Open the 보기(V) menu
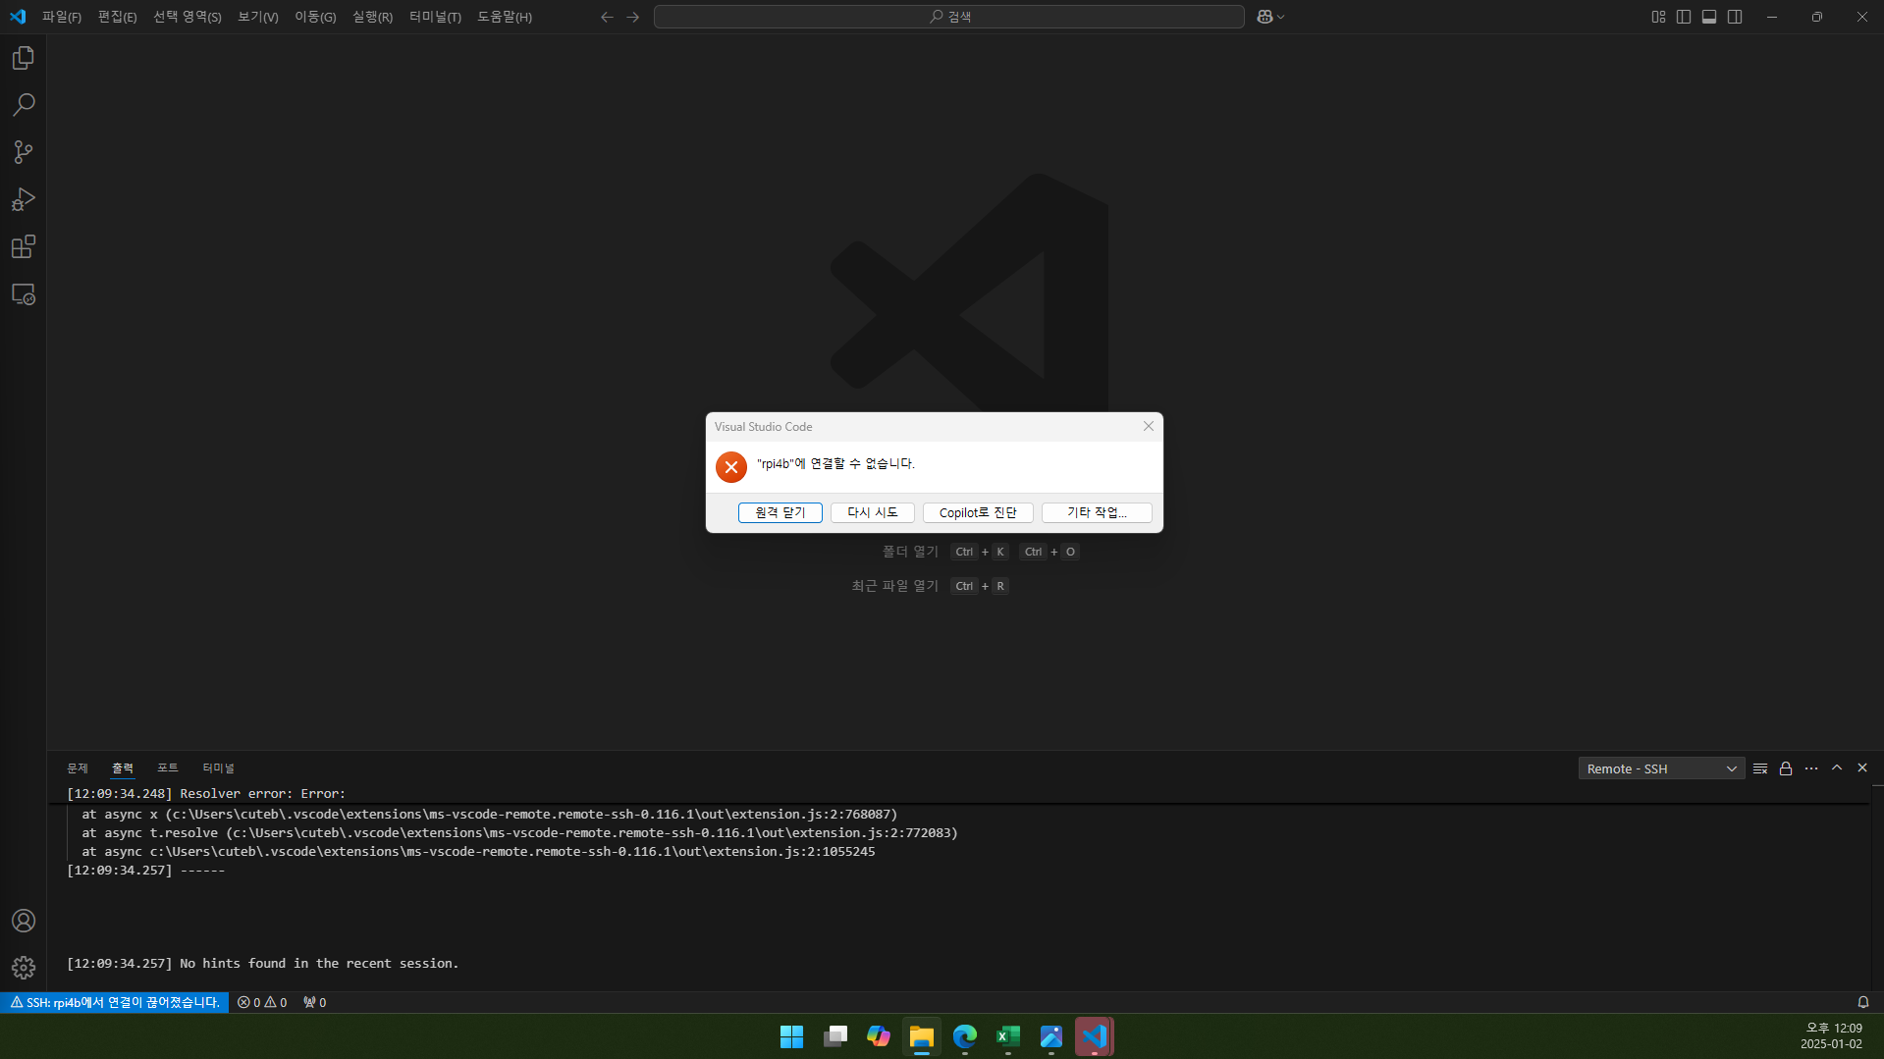 pyautogui.click(x=257, y=17)
